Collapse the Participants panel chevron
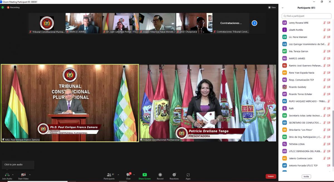This screenshot has width=334, height=182. pyautogui.click(x=283, y=8)
